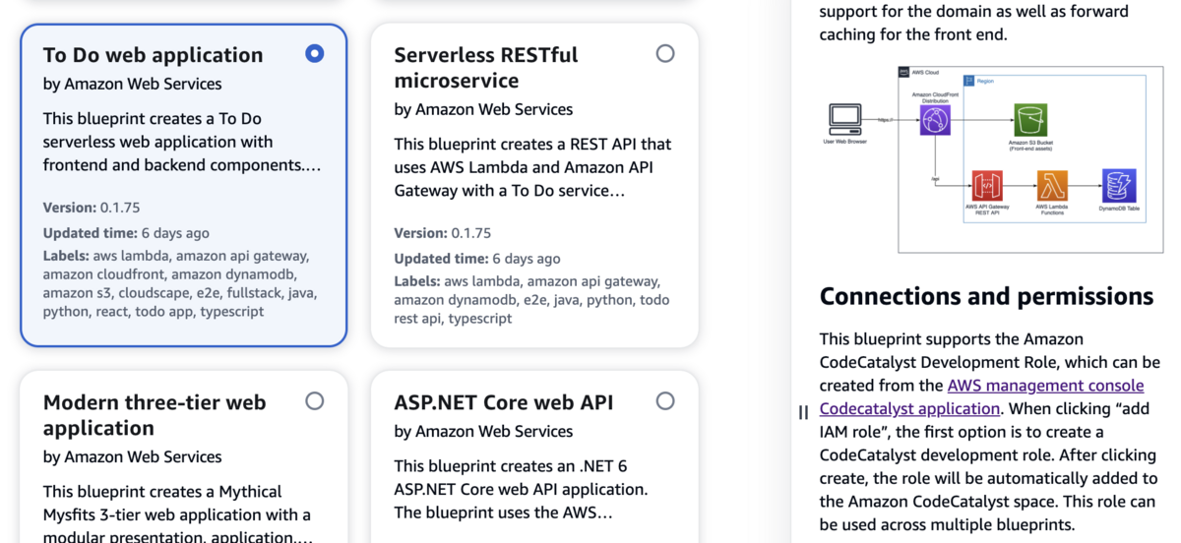
Task: Click the AWS API Gateway icon
Action: [986, 186]
